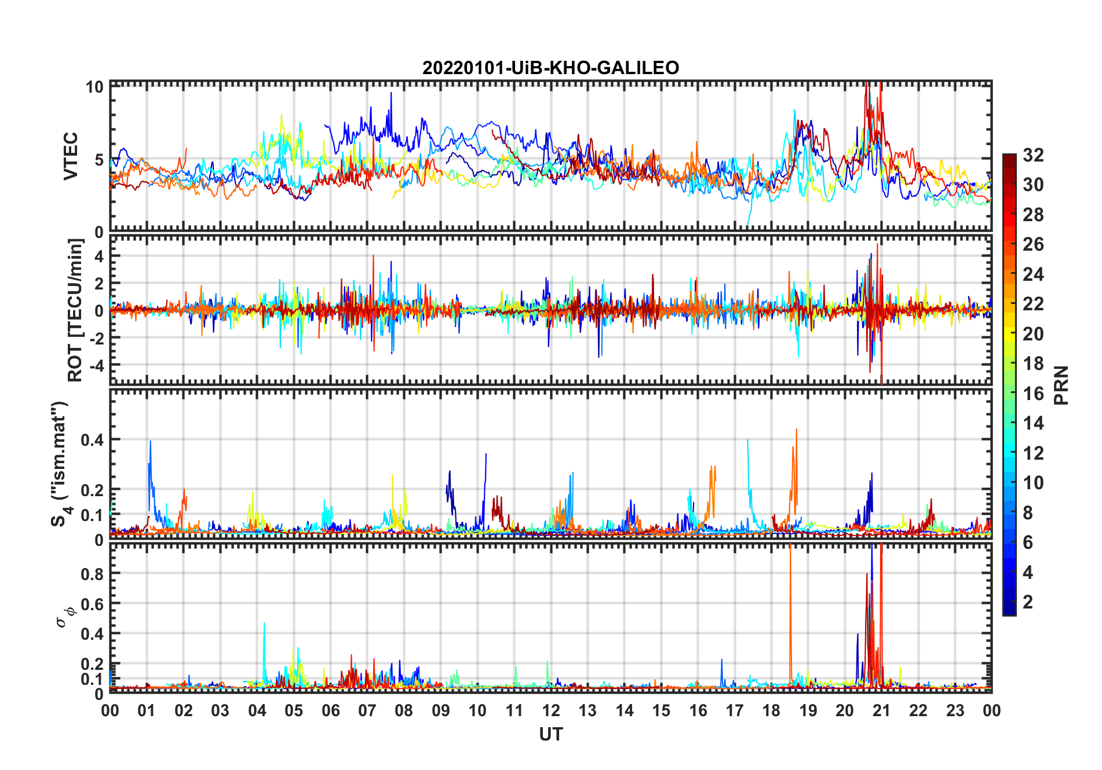This screenshot has width=1102, height=770.
Task: Click colorbar tick value "24"
Action: [1034, 274]
